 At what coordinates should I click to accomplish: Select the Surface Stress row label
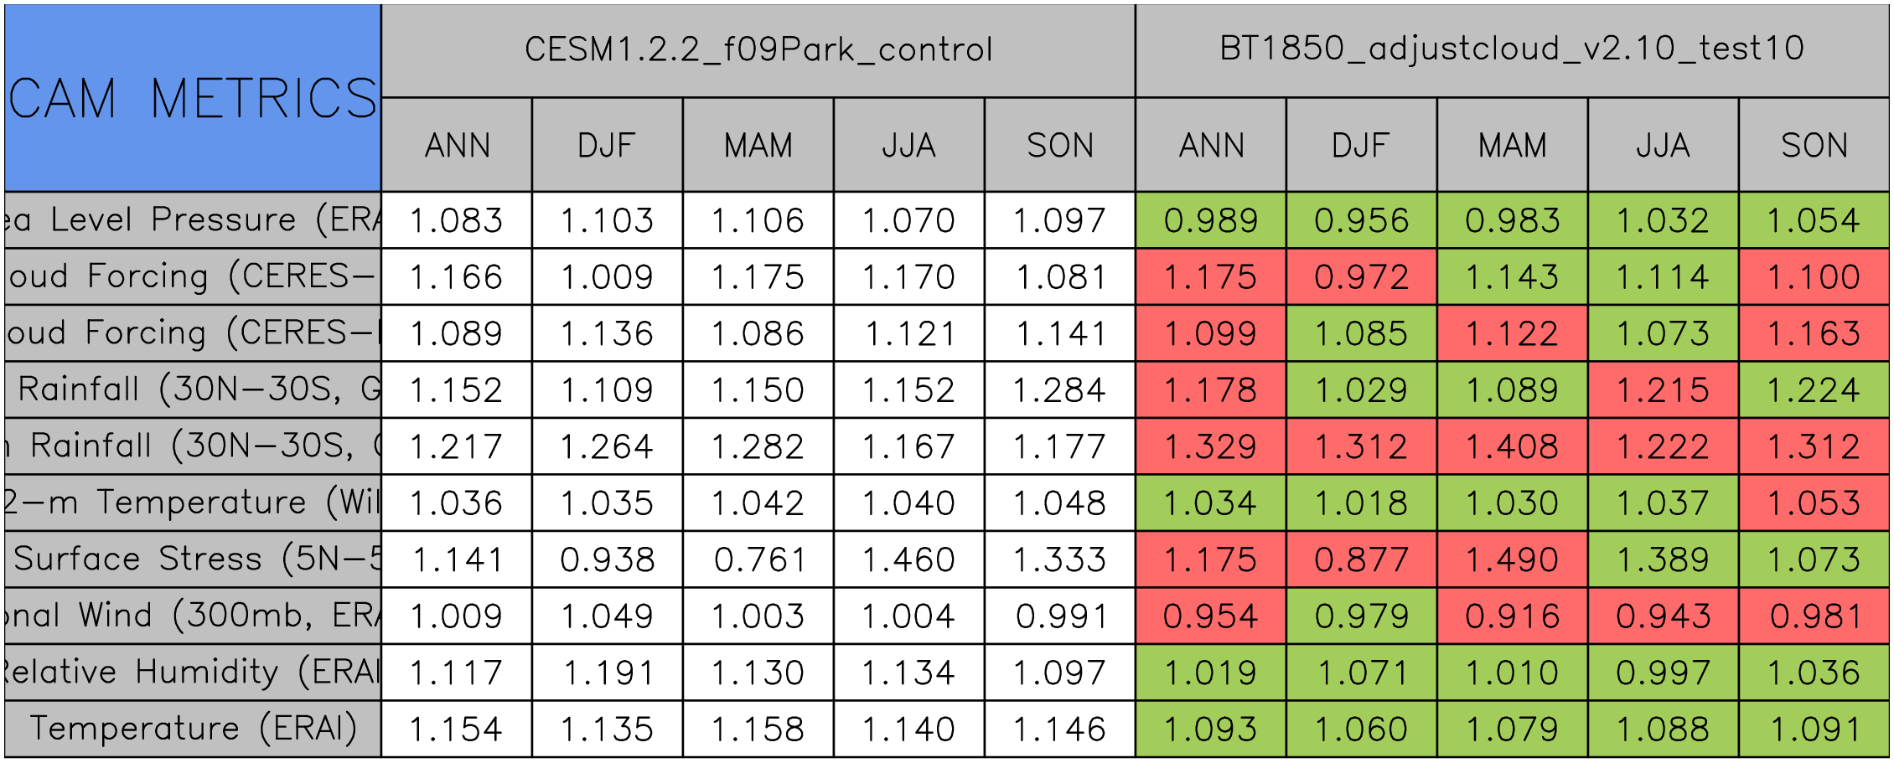(193, 559)
